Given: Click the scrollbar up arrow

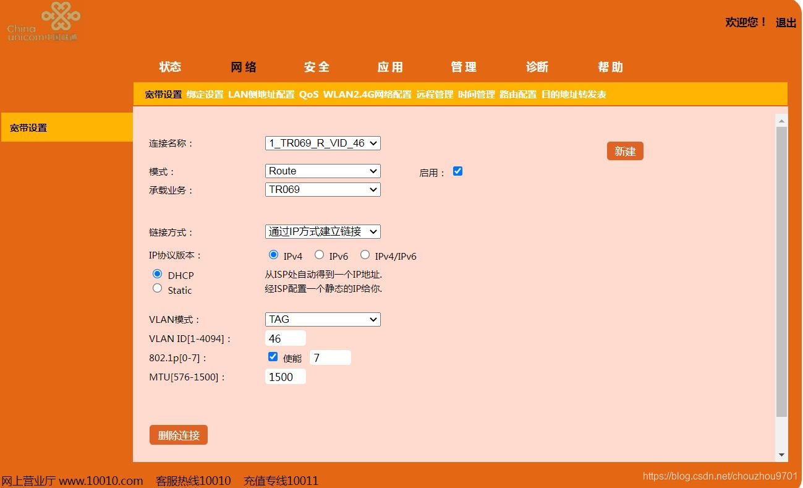Looking at the screenshot, I should 782,121.
